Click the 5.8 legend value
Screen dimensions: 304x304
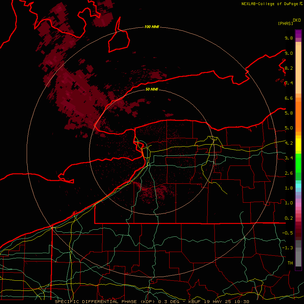289,113
